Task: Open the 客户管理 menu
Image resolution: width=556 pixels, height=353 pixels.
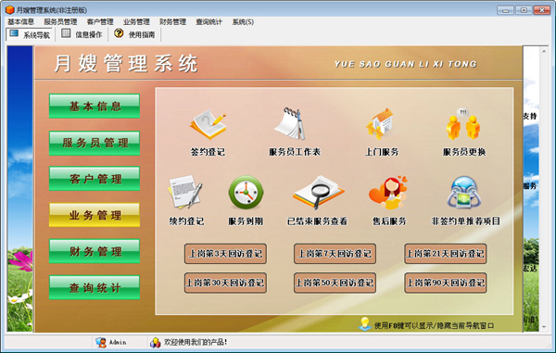Action: coord(100,22)
